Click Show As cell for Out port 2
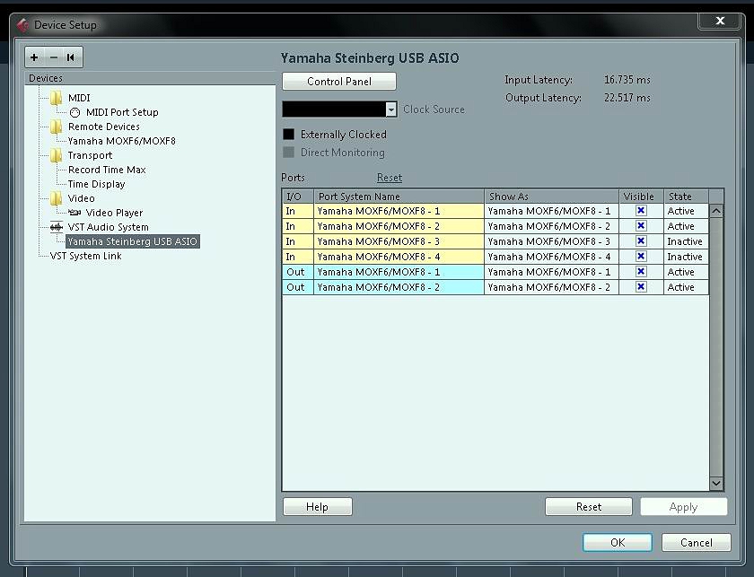 click(x=551, y=287)
